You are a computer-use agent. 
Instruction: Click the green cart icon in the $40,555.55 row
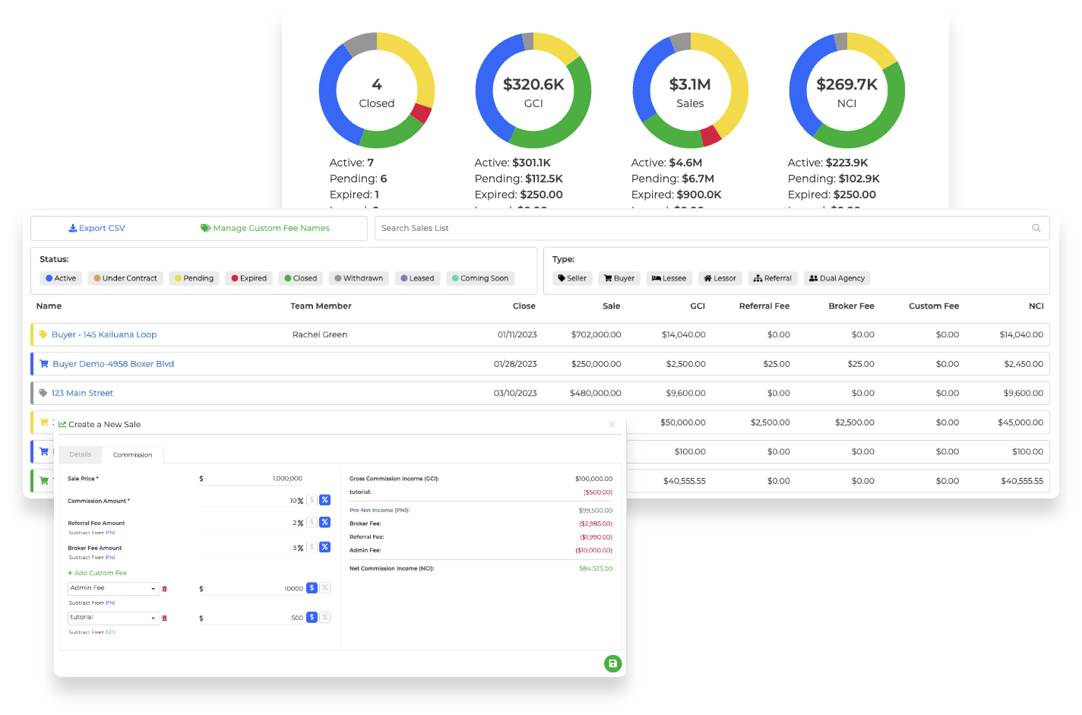44,481
